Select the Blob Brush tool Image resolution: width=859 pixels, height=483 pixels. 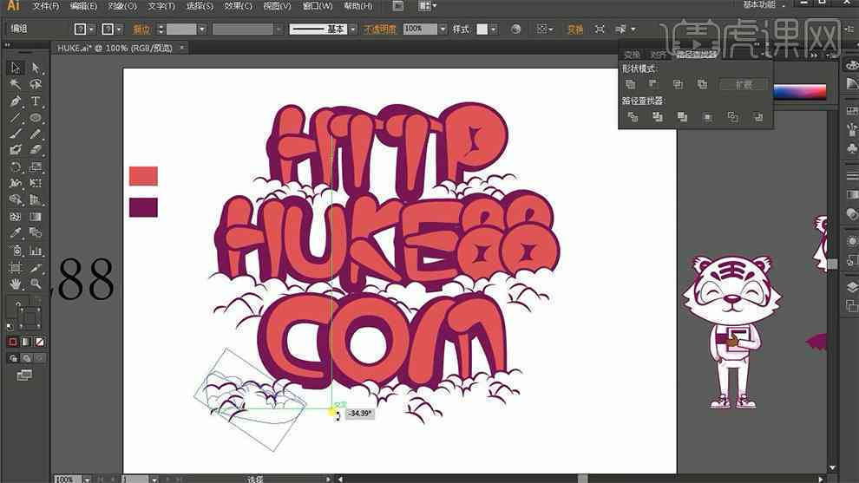click(16, 149)
